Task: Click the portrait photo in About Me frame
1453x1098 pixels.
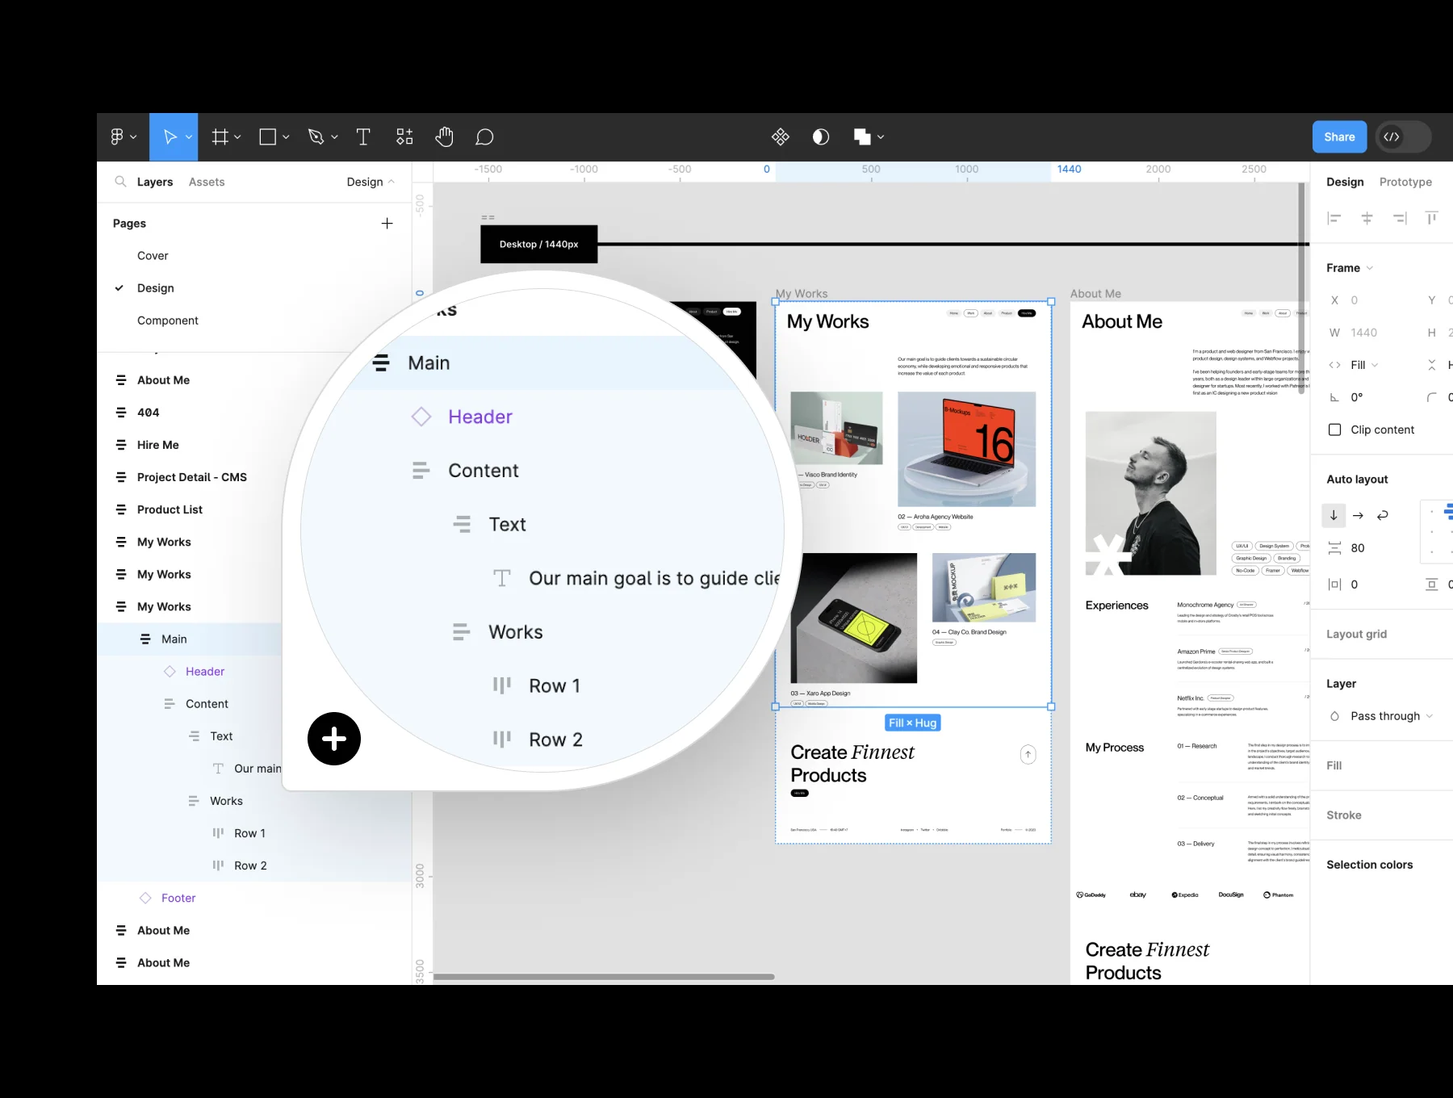Action: click(x=1150, y=493)
